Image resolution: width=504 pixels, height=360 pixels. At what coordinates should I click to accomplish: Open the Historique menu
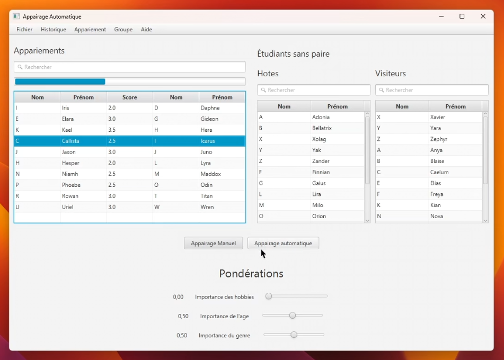coord(54,30)
